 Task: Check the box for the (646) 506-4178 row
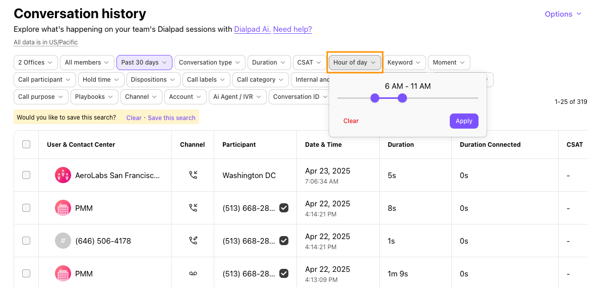click(26, 241)
